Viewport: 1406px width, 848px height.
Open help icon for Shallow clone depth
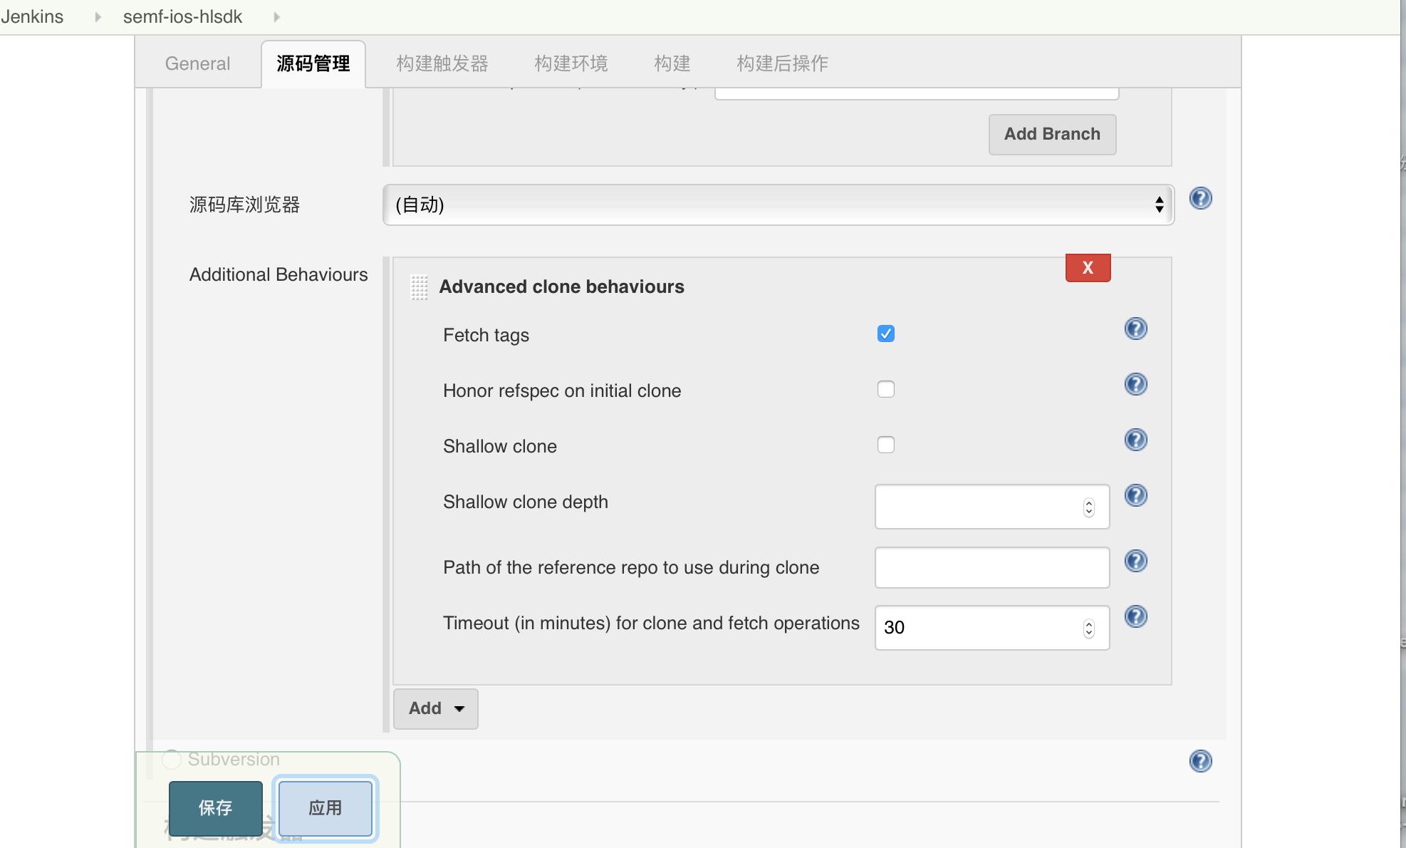click(x=1135, y=495)
